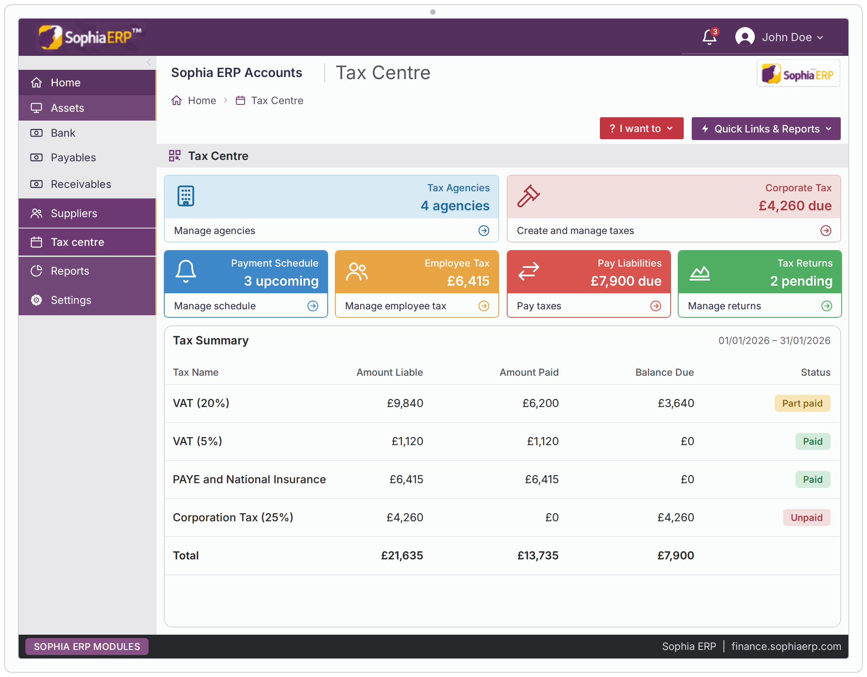Click the Part paid status badge

[802, 403]
